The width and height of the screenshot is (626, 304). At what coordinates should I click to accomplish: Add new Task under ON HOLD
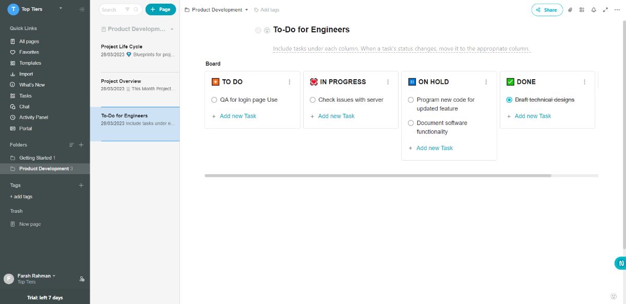click(x=434, y=148)
